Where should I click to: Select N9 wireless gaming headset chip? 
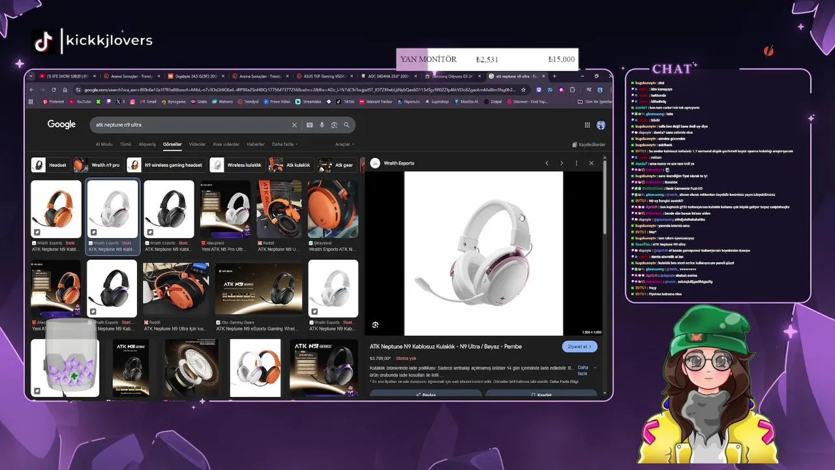[166, 165]
